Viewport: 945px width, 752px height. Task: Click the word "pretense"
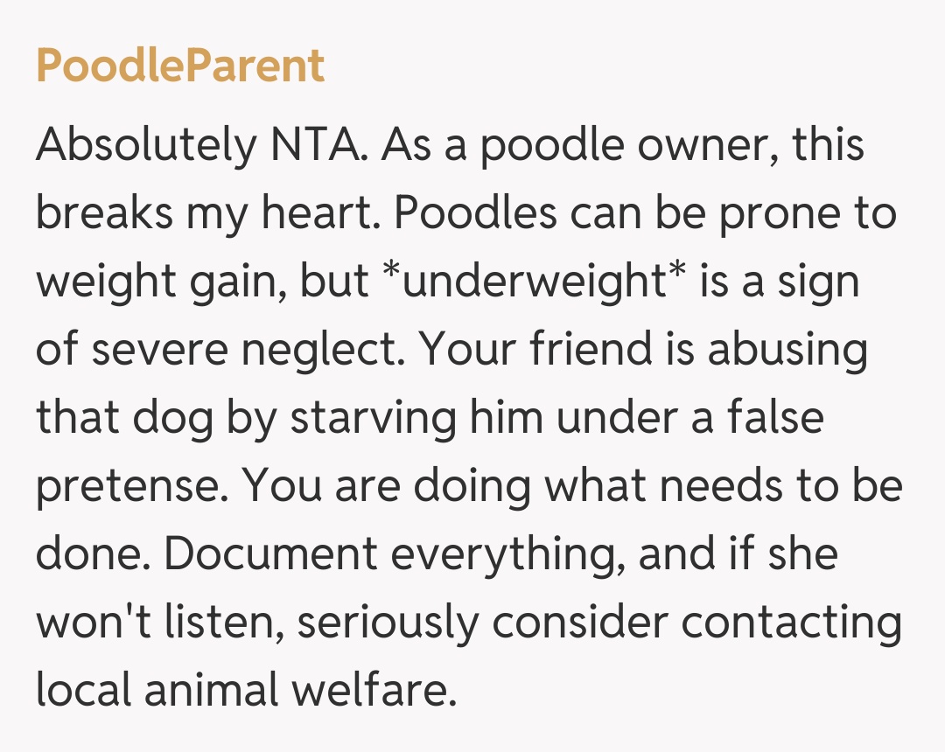point(132,487)
